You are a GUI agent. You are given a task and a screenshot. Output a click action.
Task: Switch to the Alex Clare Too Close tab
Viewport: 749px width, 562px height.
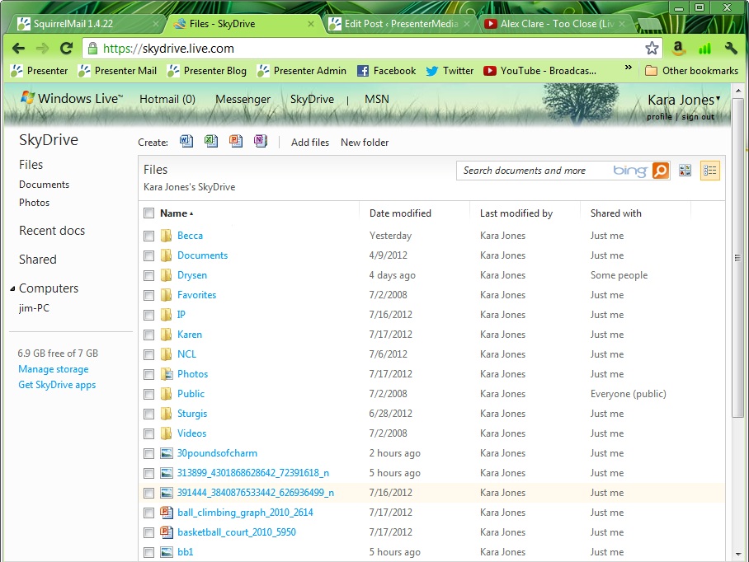pos(555,23)
